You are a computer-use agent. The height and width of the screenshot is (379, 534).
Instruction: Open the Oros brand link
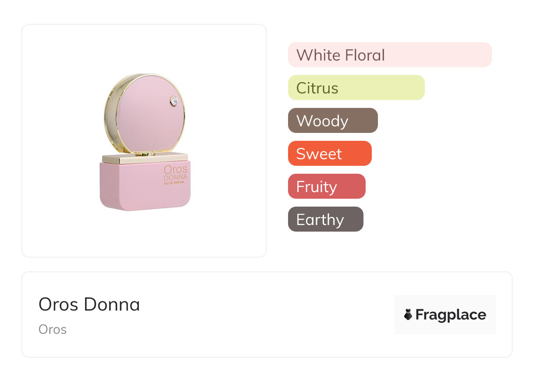[53, 329]
